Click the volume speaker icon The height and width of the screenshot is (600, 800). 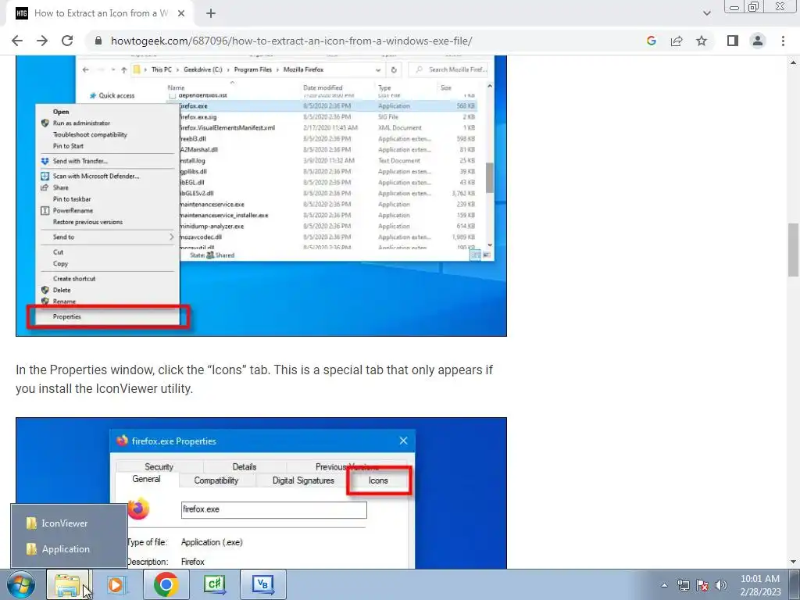click(x=721, y=585)
